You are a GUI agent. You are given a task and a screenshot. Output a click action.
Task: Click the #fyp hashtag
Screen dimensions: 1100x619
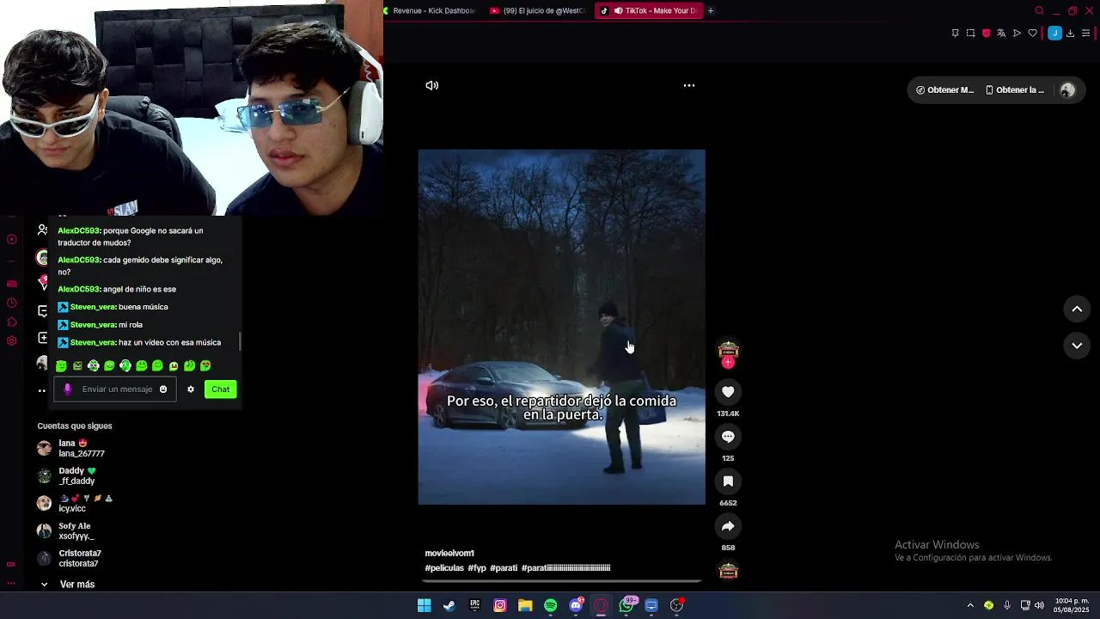coord(477,568)
